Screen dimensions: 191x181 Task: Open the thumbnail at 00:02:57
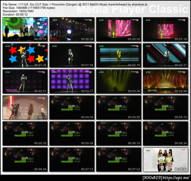(25, 81)
